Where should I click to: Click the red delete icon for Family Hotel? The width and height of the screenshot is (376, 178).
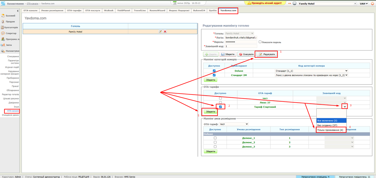[x=165, y=31]
